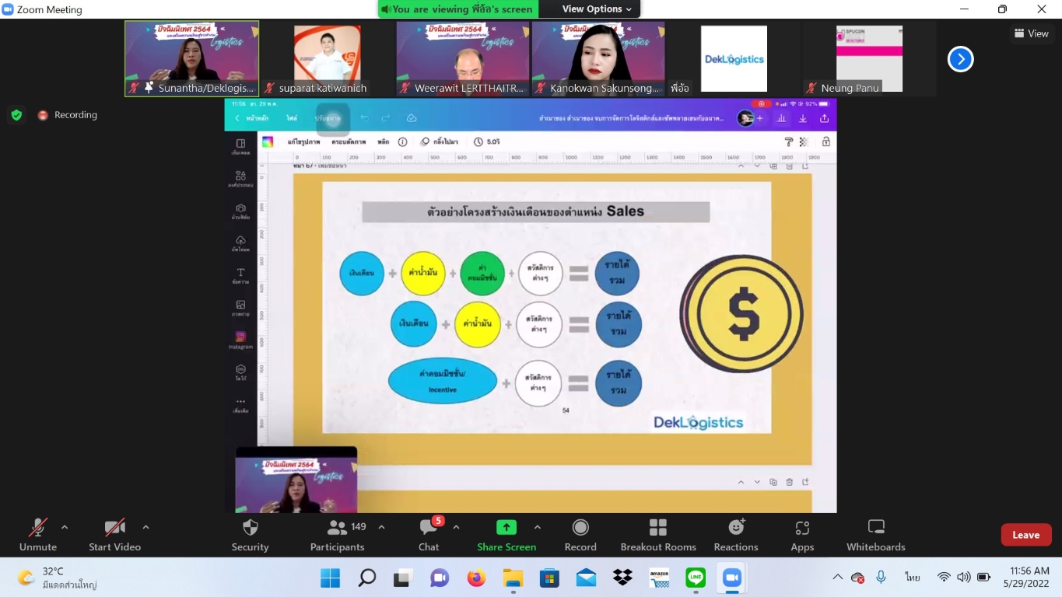The width and height of the screenshot is (1062, 597).
Task: Open the Zoom Apps panel
Action: tap(802, 535)
